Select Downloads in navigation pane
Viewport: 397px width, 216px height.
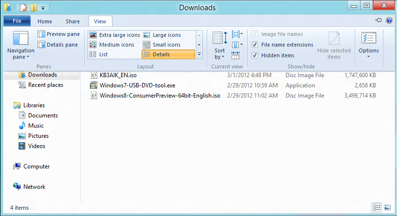tap(42, 75)
